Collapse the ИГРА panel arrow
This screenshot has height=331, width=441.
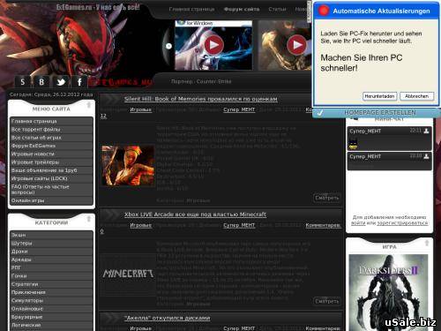pos(427,243)
